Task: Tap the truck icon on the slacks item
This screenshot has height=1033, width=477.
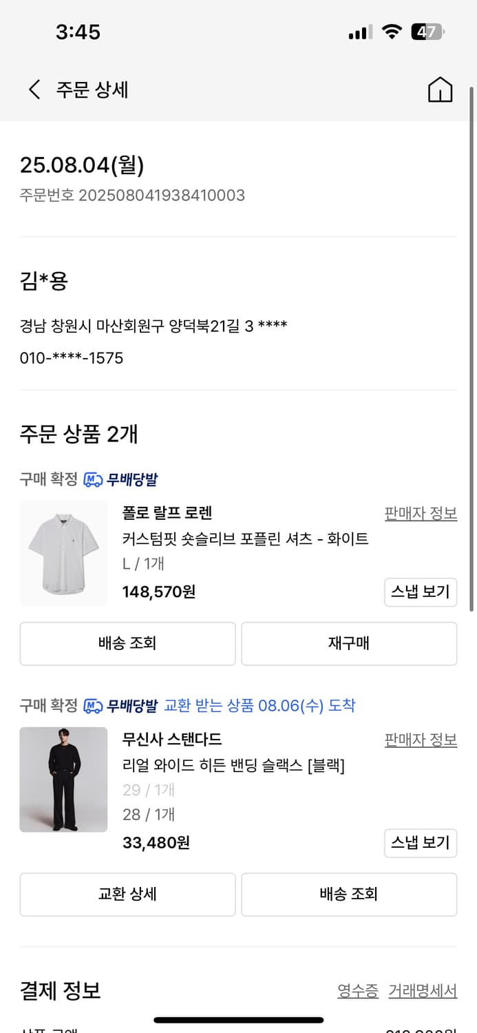Action: click(93, 706)
